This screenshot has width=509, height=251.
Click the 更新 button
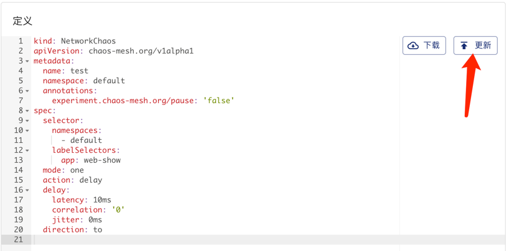[475, 45]
